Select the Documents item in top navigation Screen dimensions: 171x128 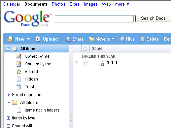36,4
